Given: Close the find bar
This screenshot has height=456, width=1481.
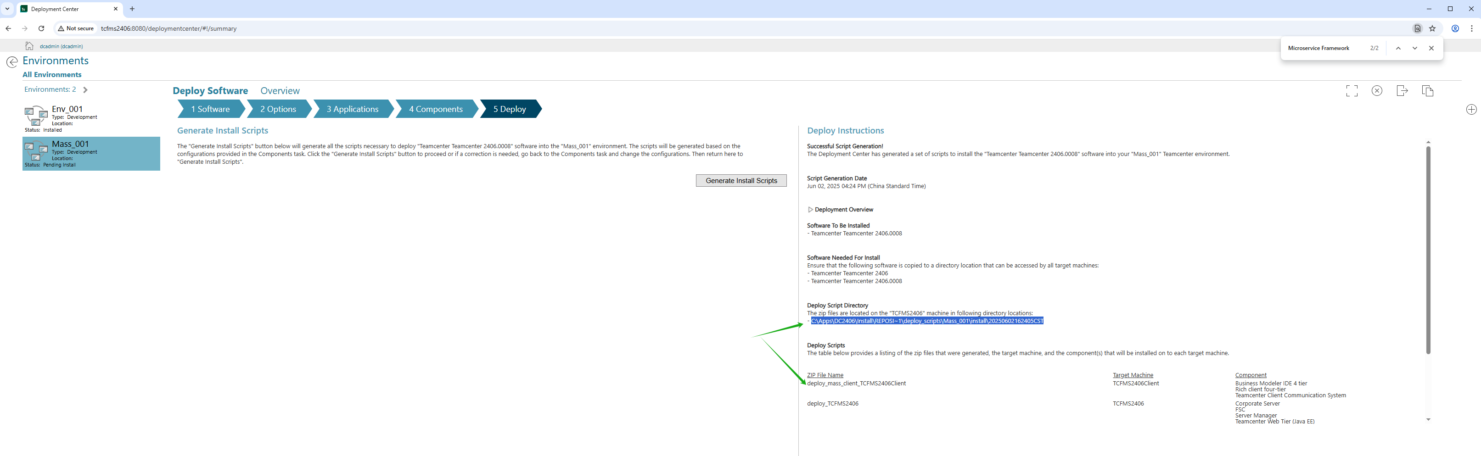Looking at the screenshot, I should click(1431, 48).
